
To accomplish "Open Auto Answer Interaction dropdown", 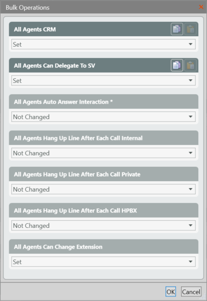I will [x=103, y=117].
